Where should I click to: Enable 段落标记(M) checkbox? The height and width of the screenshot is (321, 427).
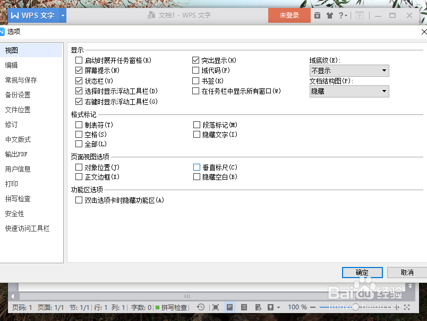pyautogui.click(x=197, y=124)
